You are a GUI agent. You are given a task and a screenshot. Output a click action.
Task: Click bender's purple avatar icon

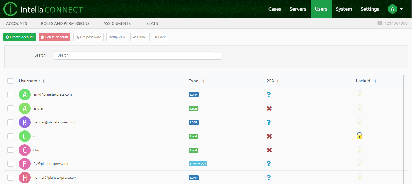(25, 122)
